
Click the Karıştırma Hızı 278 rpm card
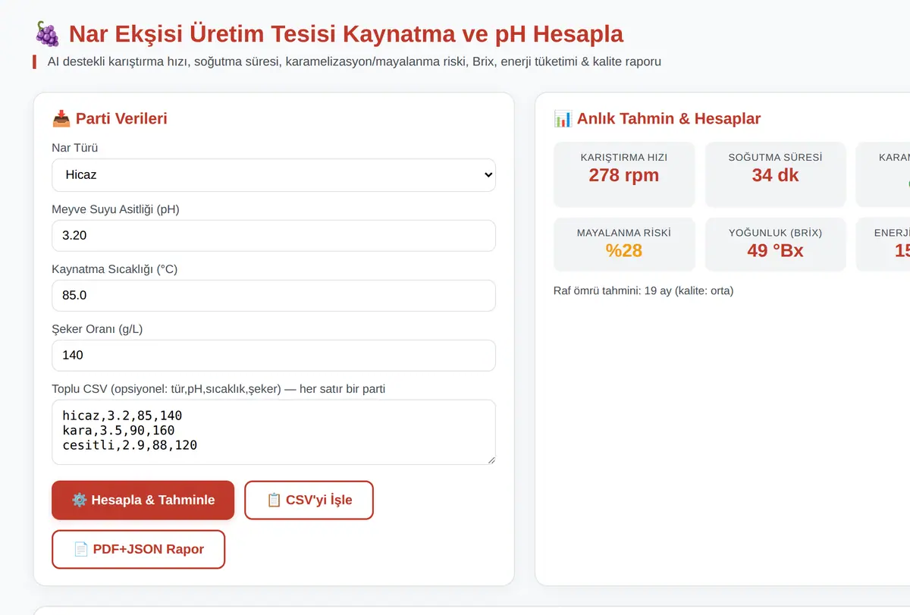(624, 174)
